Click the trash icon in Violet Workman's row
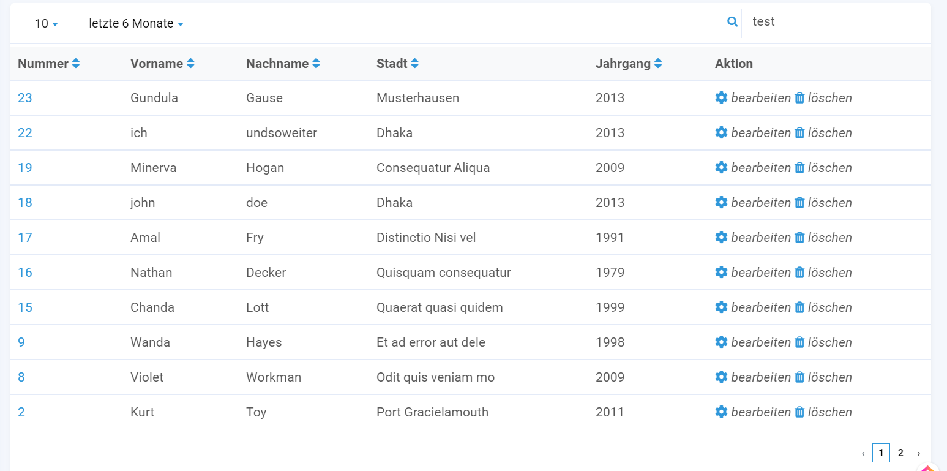947x471 pixels. tap(799, 377)
